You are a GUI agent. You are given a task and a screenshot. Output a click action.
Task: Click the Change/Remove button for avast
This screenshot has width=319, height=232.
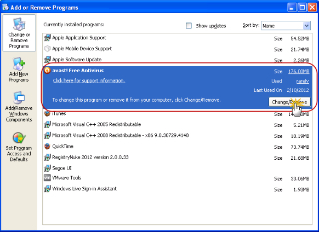pos(289,102)
